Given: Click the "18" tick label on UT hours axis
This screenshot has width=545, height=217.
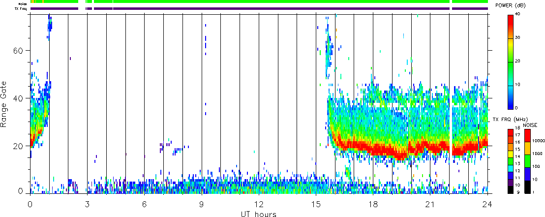Looking at the screenshot, I should (373, 204).
